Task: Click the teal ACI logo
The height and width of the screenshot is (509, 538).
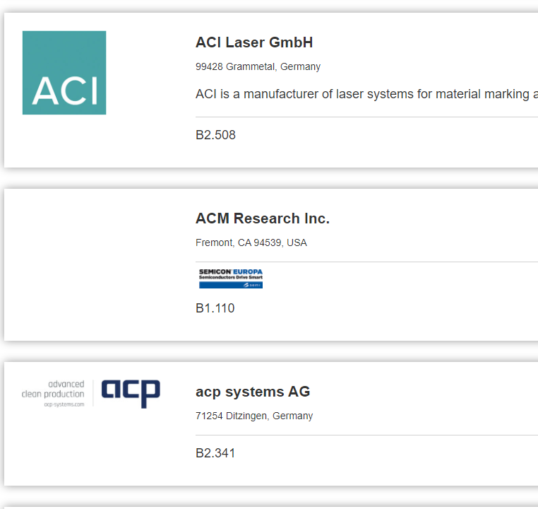Action: 64,73
